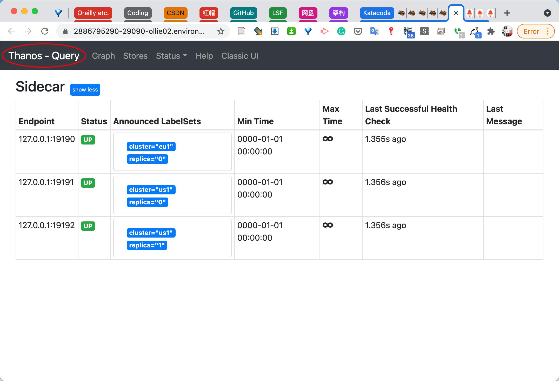The width and height of the screenshot is (559, 381).
Task: Expand the 红帽 tab group
Action: tap(209, 13)
